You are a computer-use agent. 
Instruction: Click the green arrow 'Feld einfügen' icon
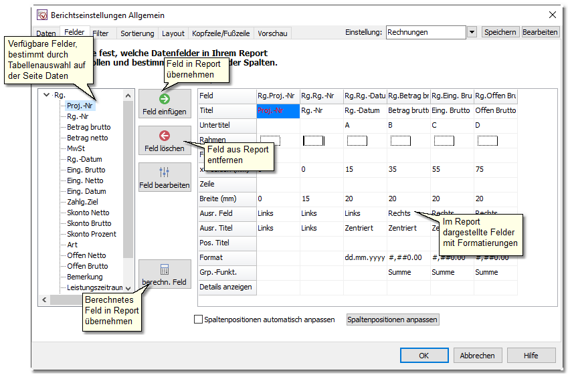pyautogui.click(x=165, y=99)
